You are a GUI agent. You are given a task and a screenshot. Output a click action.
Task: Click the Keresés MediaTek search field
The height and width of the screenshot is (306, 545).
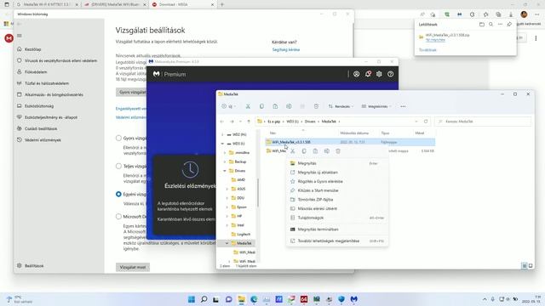(483, 122)
